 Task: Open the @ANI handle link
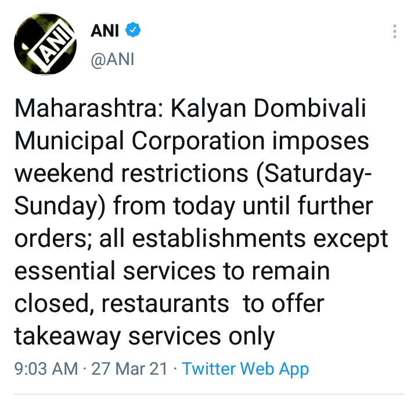pyautogui.click(x=112, y=59)
